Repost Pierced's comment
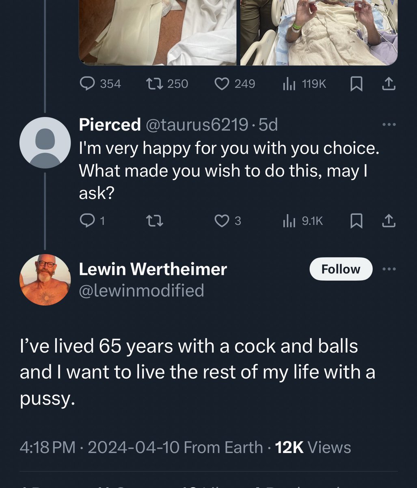Screen dimensions: 417x488 pos(154,221)
